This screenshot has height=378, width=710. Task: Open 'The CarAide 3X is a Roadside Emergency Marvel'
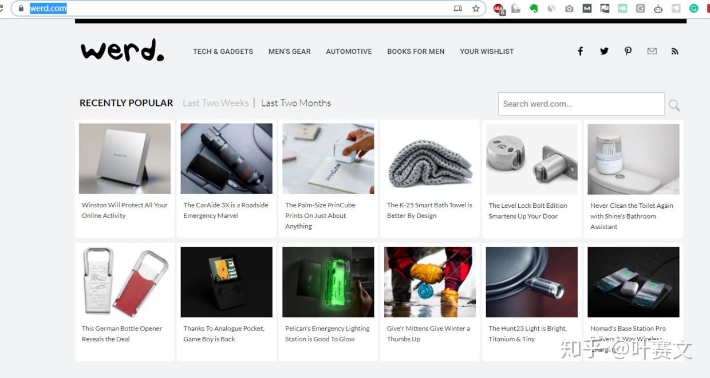point(226,210)
